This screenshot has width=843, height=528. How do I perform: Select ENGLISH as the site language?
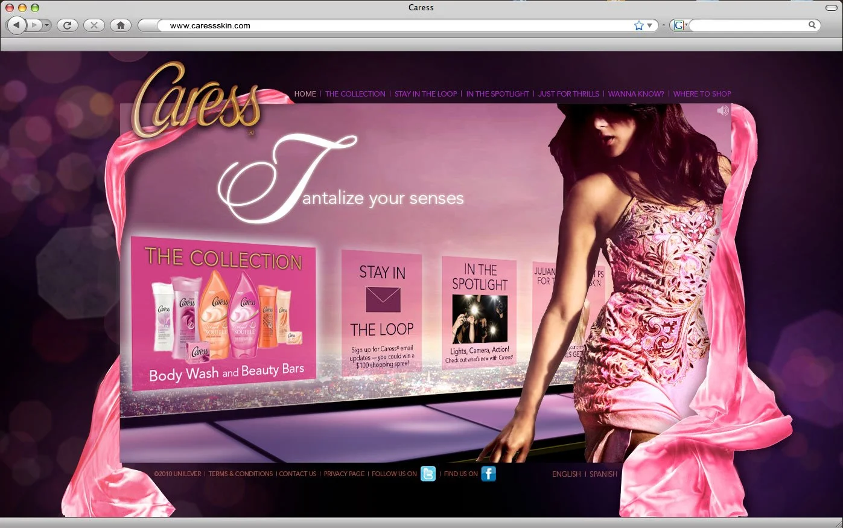pyautogui.click(x=566, y=474)
